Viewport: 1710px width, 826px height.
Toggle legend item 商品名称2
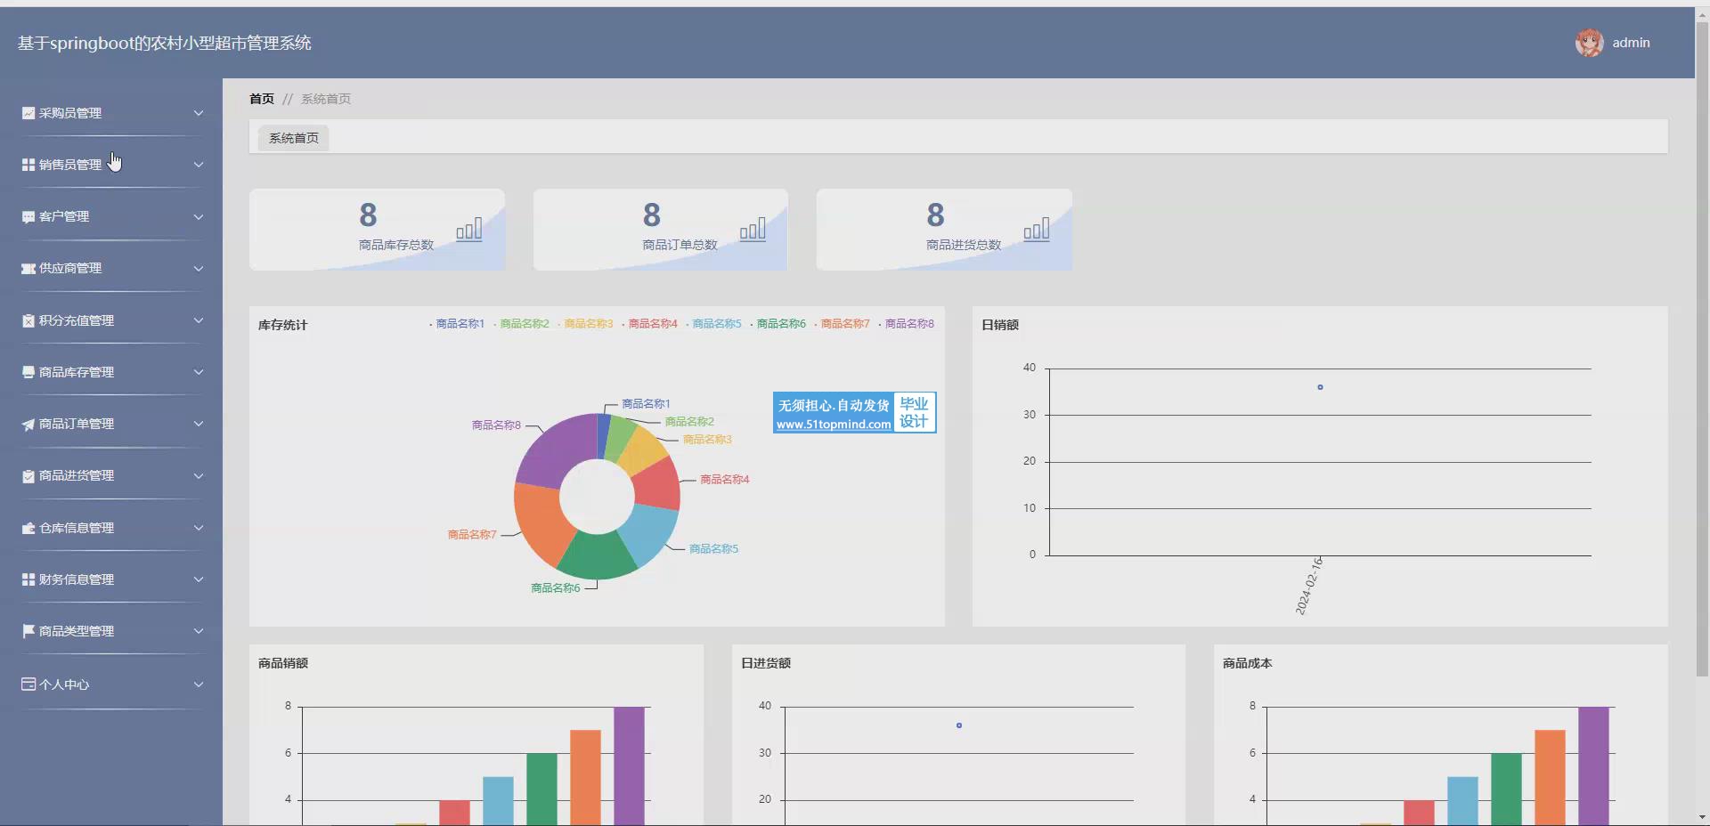click(522, 324)
